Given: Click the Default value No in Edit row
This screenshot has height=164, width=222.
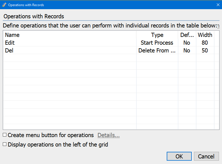Looking at the screenshot, I should [187, 43].
